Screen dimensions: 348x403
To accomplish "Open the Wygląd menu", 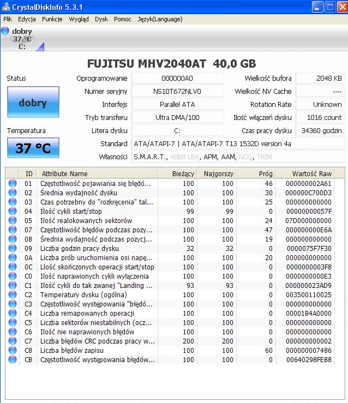I will [79, 19].
